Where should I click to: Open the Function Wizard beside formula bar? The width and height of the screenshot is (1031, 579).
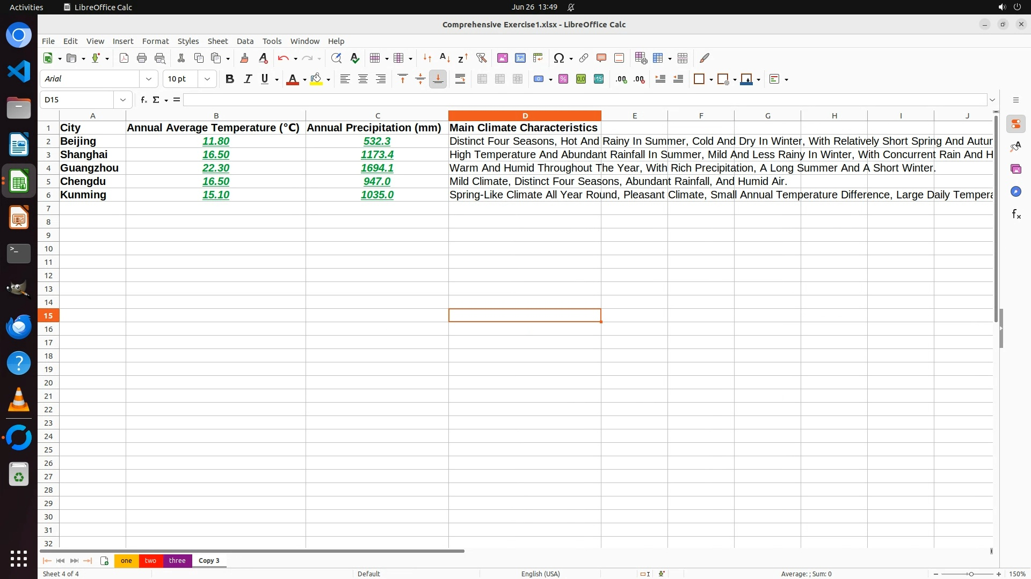click(143, 100)
